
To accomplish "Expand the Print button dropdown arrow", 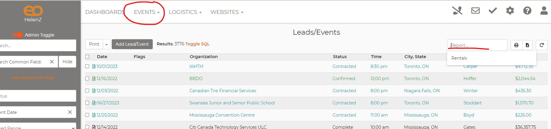I will [x=107, y=44].
